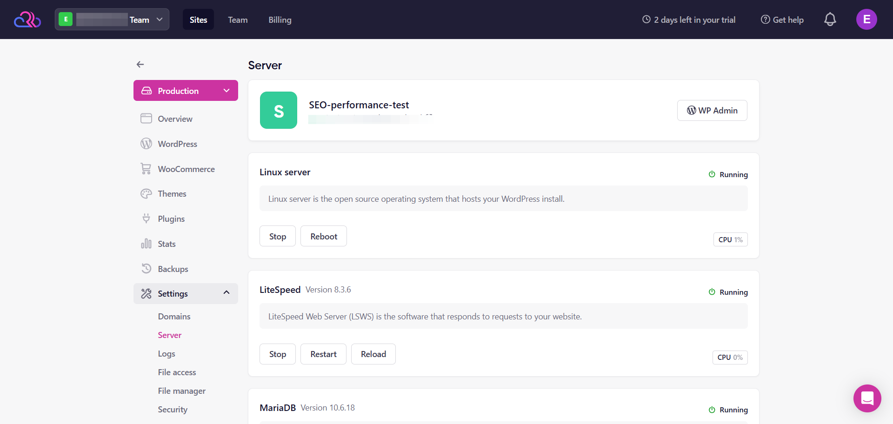Click the WooCommerce cart icon
The height and width of the screenshot is (424, 893).
click(146, 169)
